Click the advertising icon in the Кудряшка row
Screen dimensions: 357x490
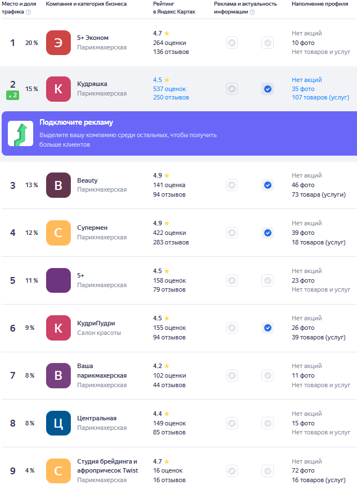pyautogui.click(x=232, y=89)
